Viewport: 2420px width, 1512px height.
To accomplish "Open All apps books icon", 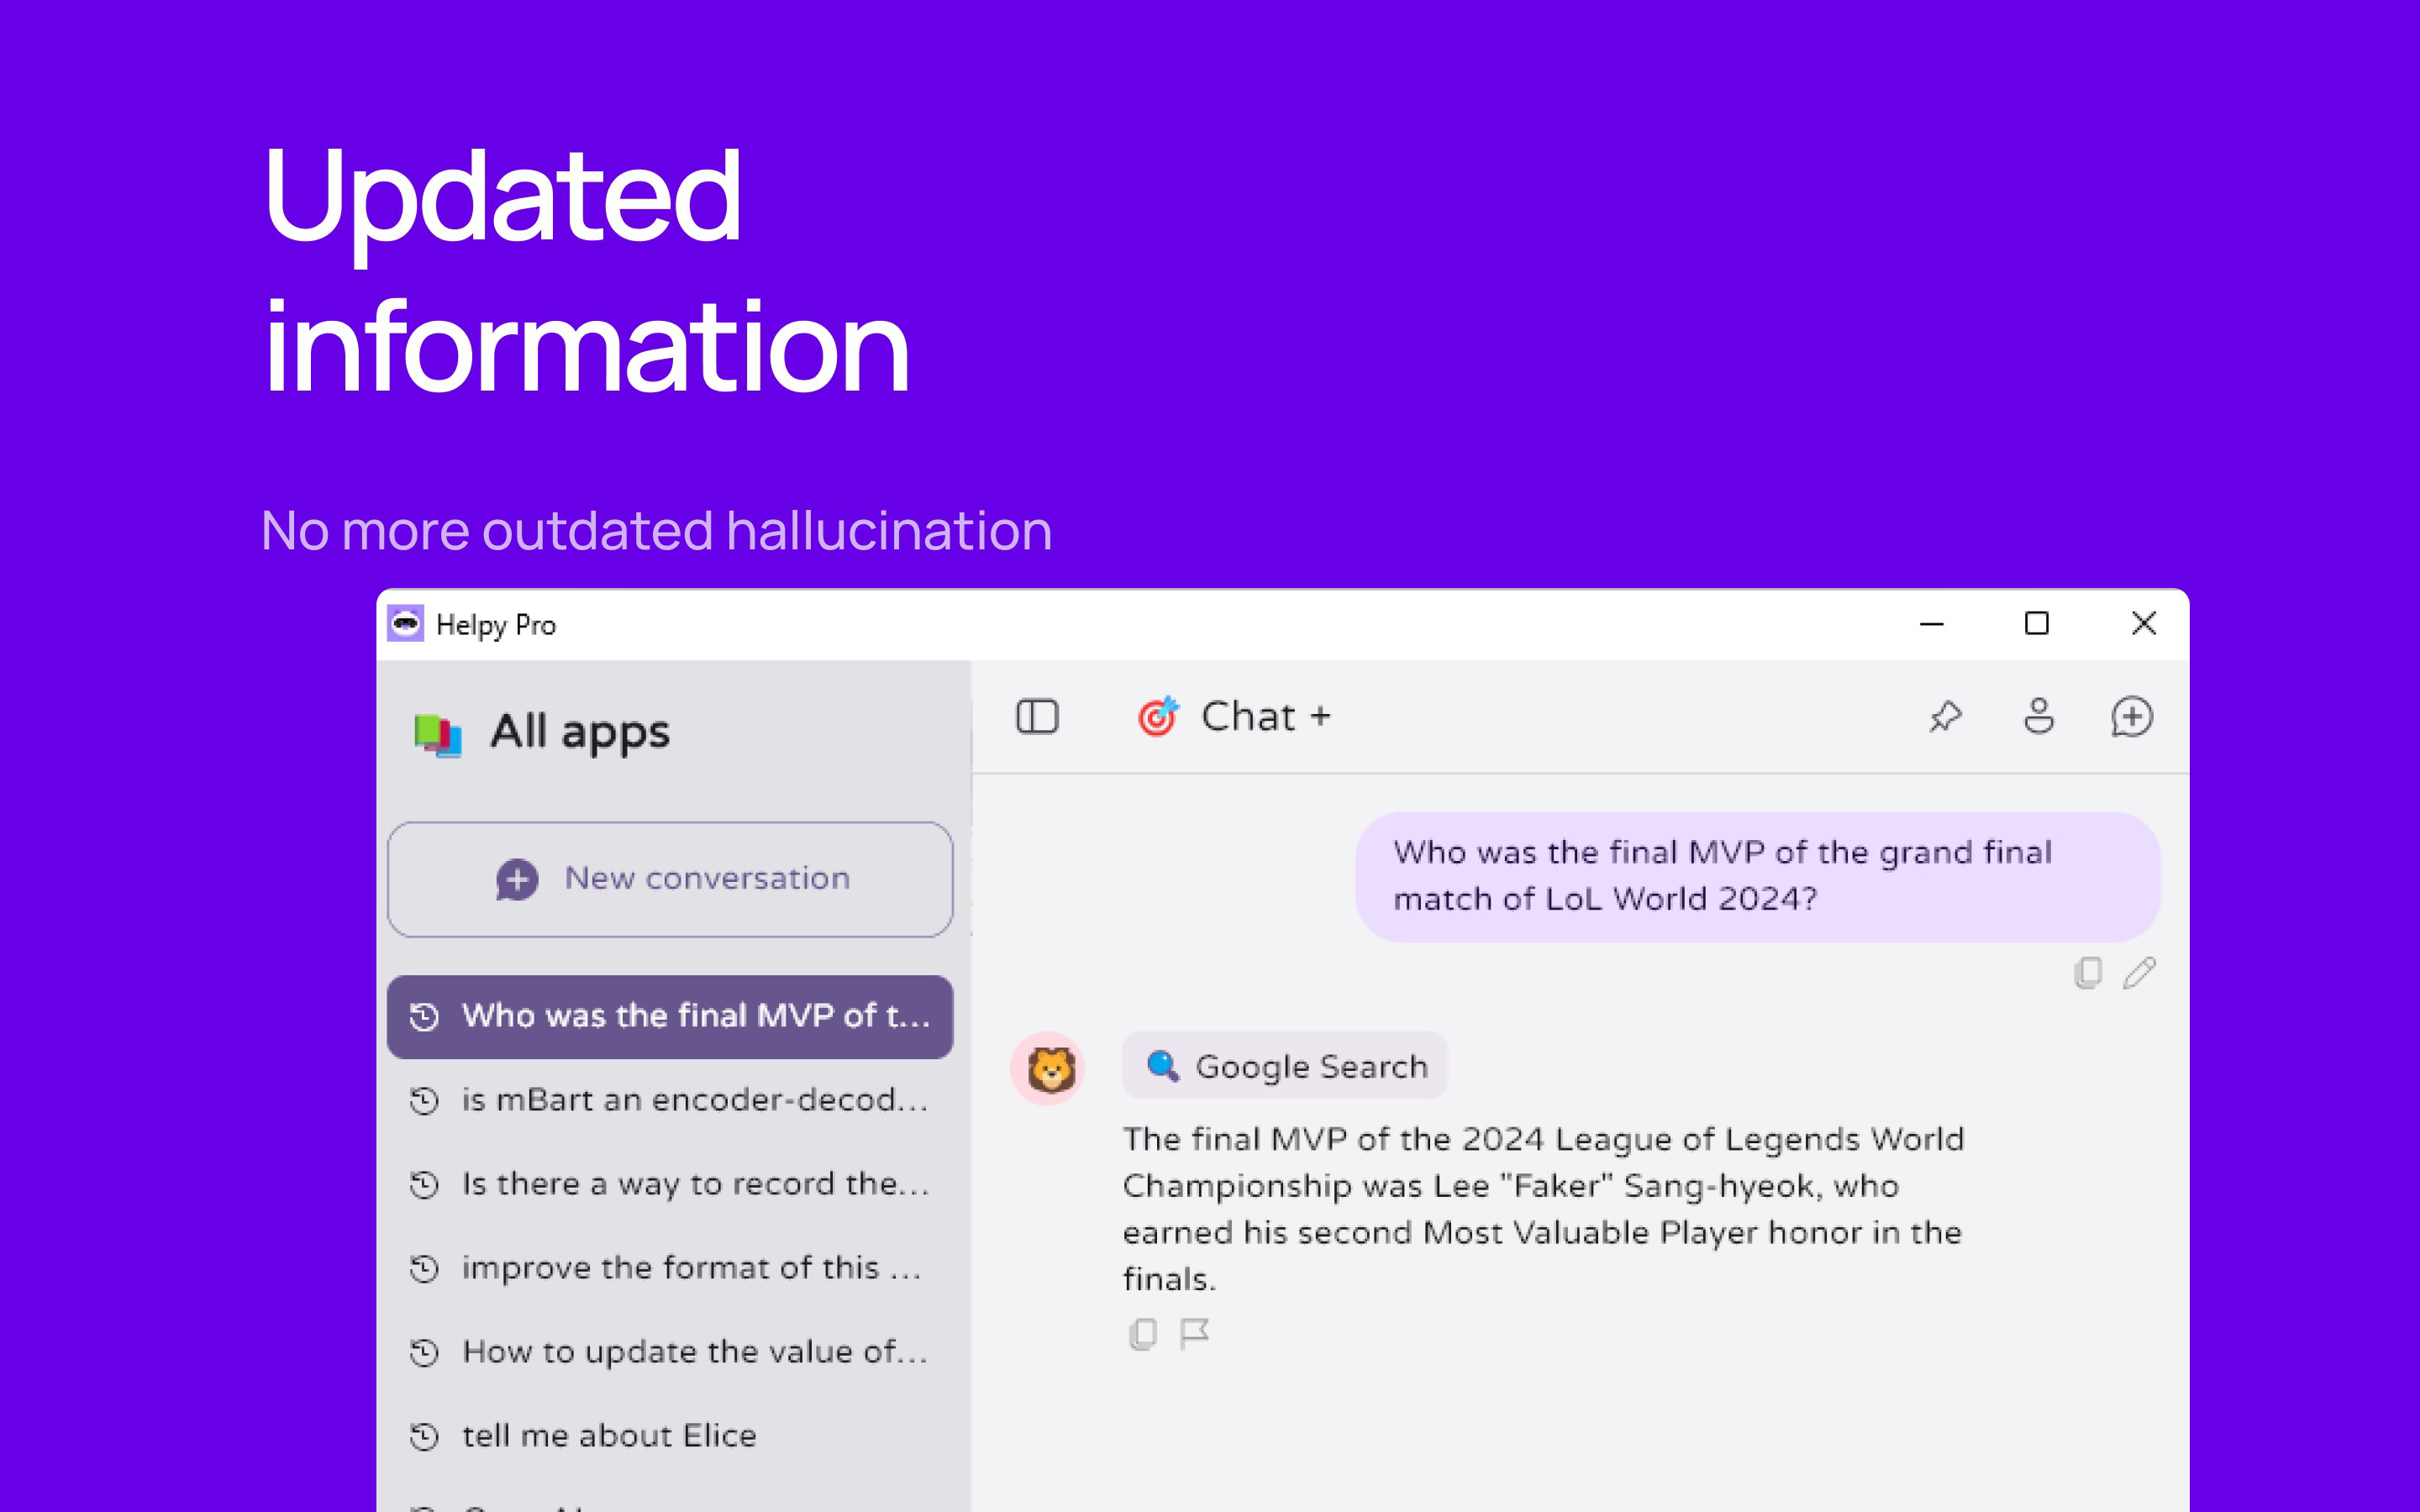I will (x=438, y=734).
